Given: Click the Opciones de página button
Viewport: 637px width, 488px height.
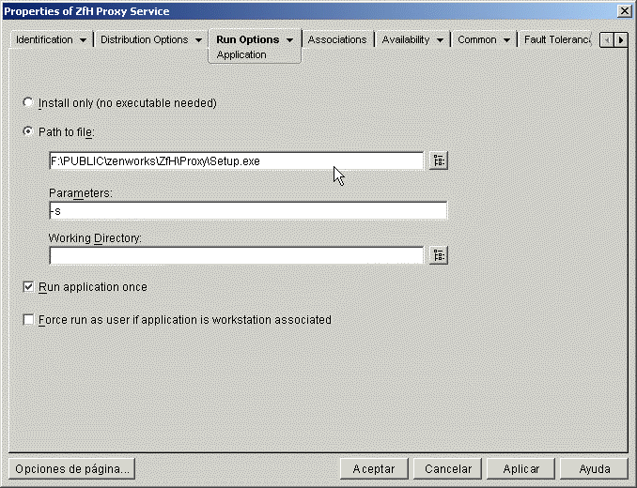Looking at the screenshot, I should pyautogui.click(x=71, y=468).
